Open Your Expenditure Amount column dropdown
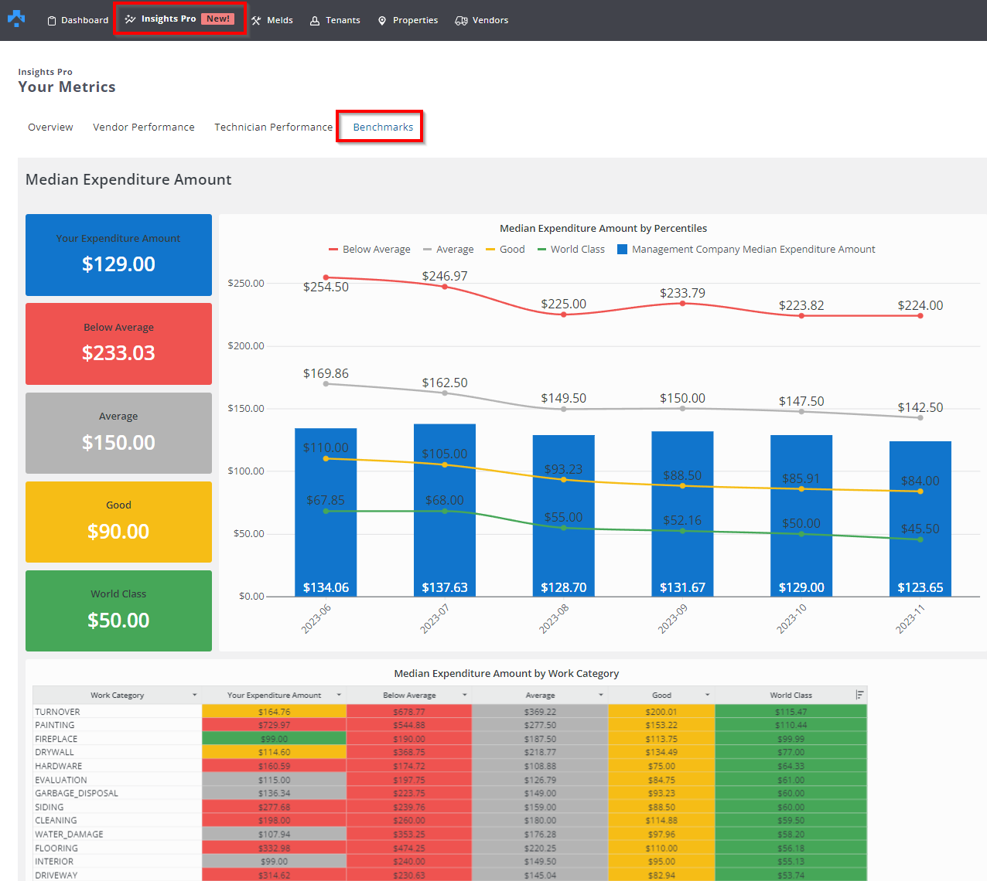The height and width of the screenshot is (881, 987). 339,695
